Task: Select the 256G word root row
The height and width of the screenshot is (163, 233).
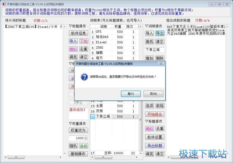Action: [115, 48]
